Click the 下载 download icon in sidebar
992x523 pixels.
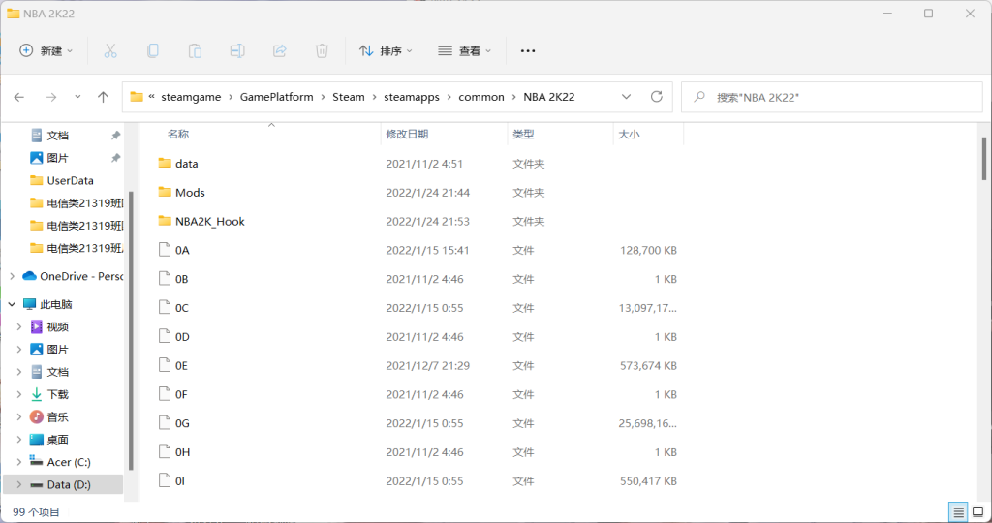point(37,394)
